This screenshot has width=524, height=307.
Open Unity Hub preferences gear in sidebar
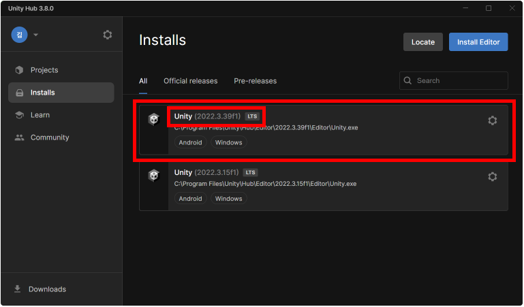[107, 35]
